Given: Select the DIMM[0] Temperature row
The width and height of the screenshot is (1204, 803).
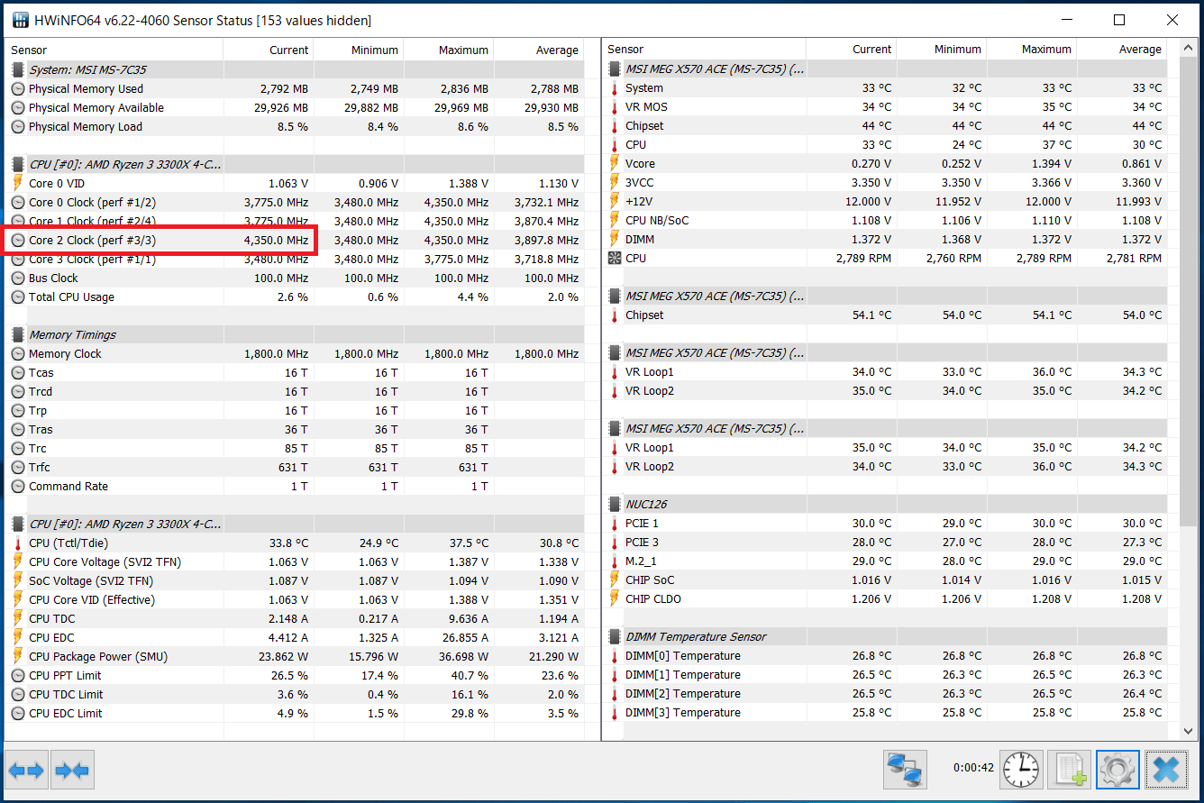Looking at the screenshot, I should pos(885,656).
